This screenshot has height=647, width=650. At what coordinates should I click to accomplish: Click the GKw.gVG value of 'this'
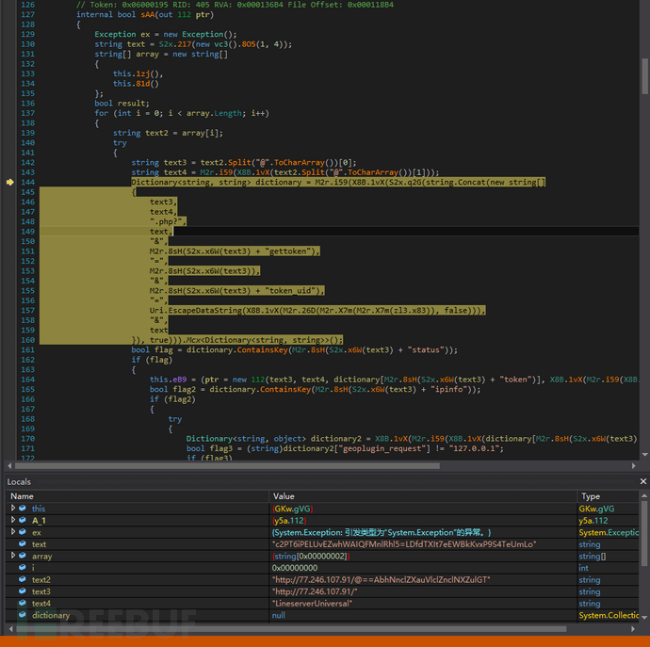coord(292,509)
